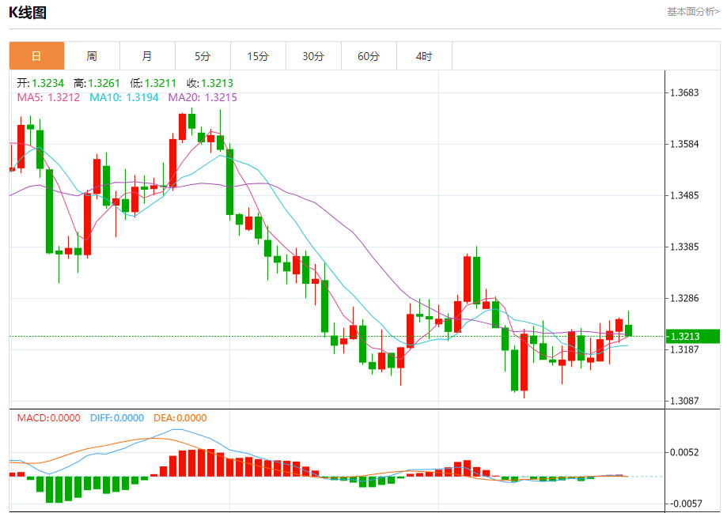
Task: Click the 1.3286 price axis label
Action: click(x=684, y=299)
